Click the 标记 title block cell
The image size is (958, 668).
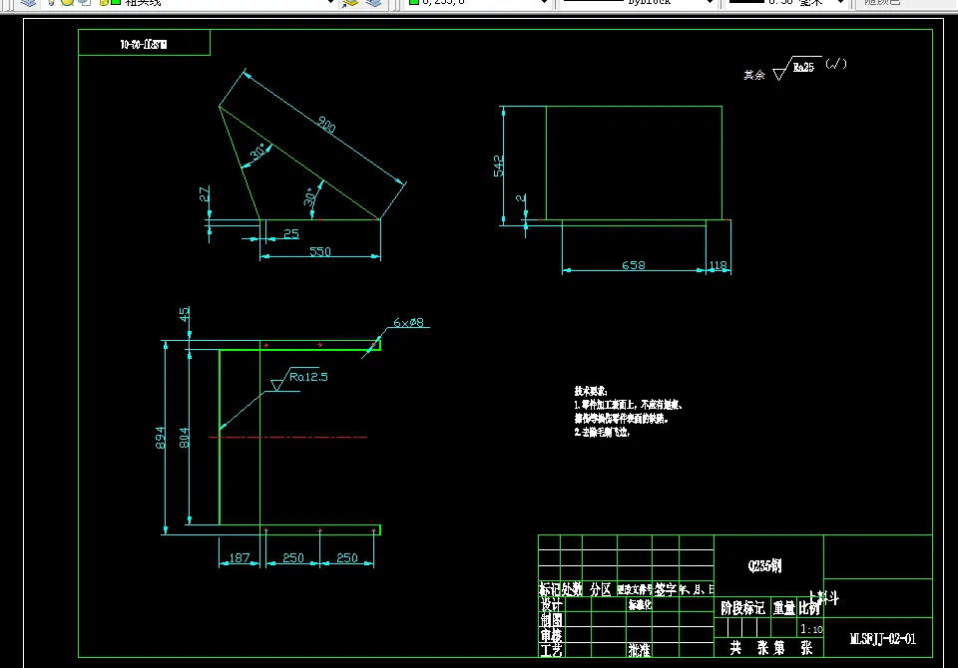coord(549,589)
